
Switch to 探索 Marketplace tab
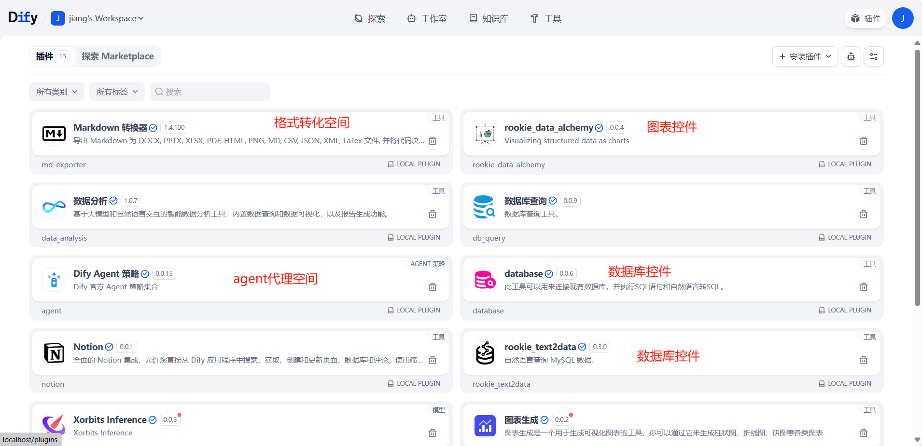click(x=118, y=56)
